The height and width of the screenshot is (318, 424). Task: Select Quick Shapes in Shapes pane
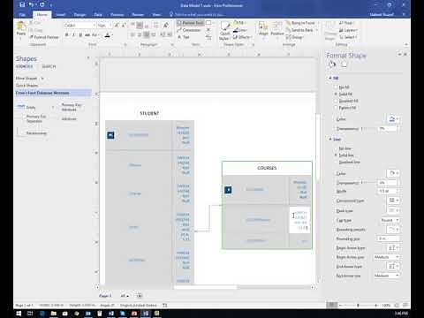26,86
